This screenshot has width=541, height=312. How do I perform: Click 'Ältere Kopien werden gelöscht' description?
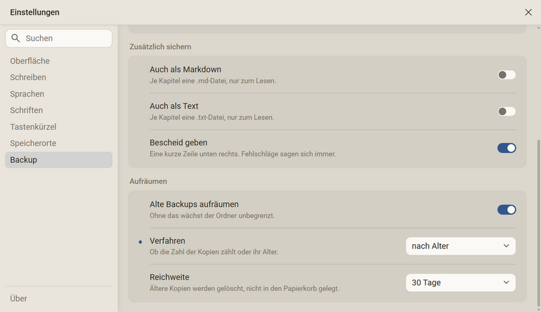pos(244,288)
